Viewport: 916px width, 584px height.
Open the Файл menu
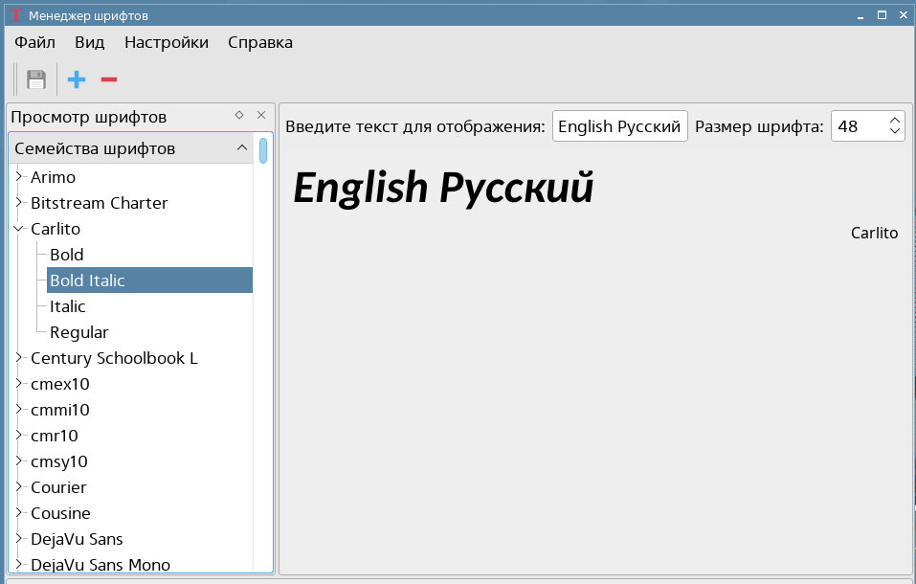click(34, 42)
